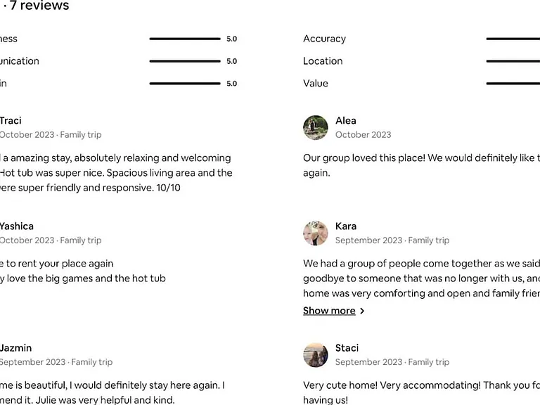Open Alea's profile photo

point(316,128)
